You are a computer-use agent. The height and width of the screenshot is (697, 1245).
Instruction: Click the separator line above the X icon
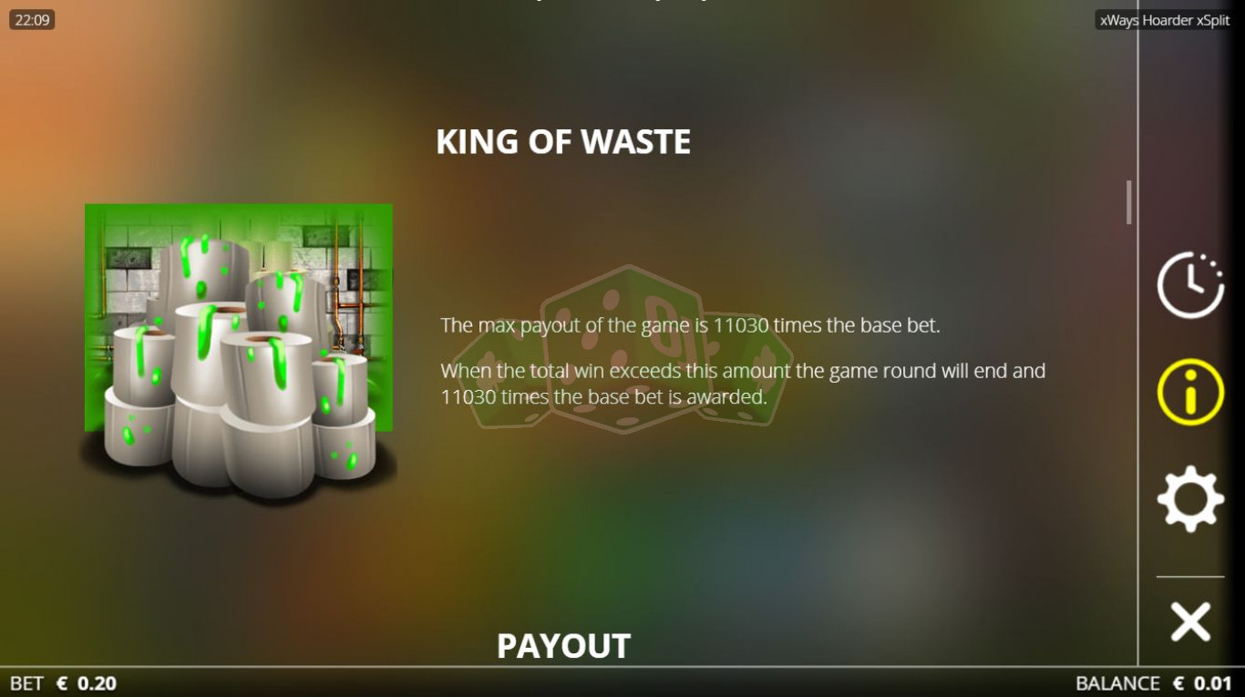coord(1190,577)
